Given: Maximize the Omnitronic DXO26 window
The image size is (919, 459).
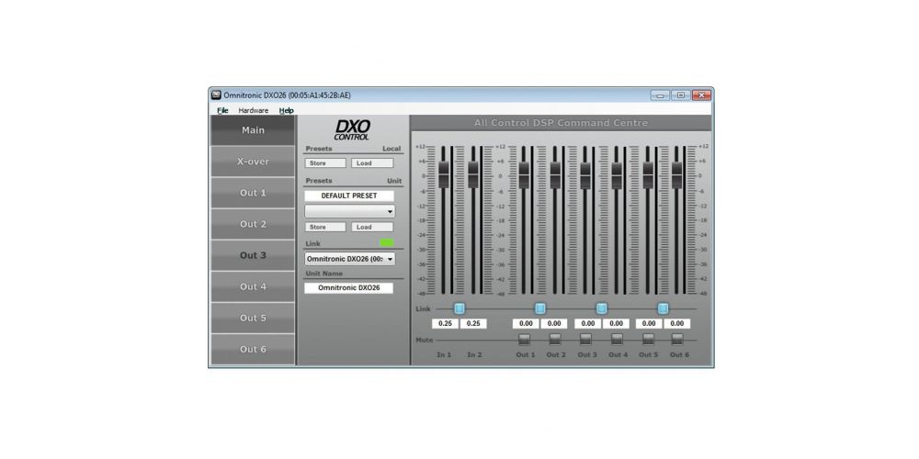Looking at the screenshot, I should coord(680,95).
